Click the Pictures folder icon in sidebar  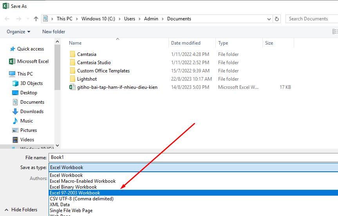tap(15, 130)
